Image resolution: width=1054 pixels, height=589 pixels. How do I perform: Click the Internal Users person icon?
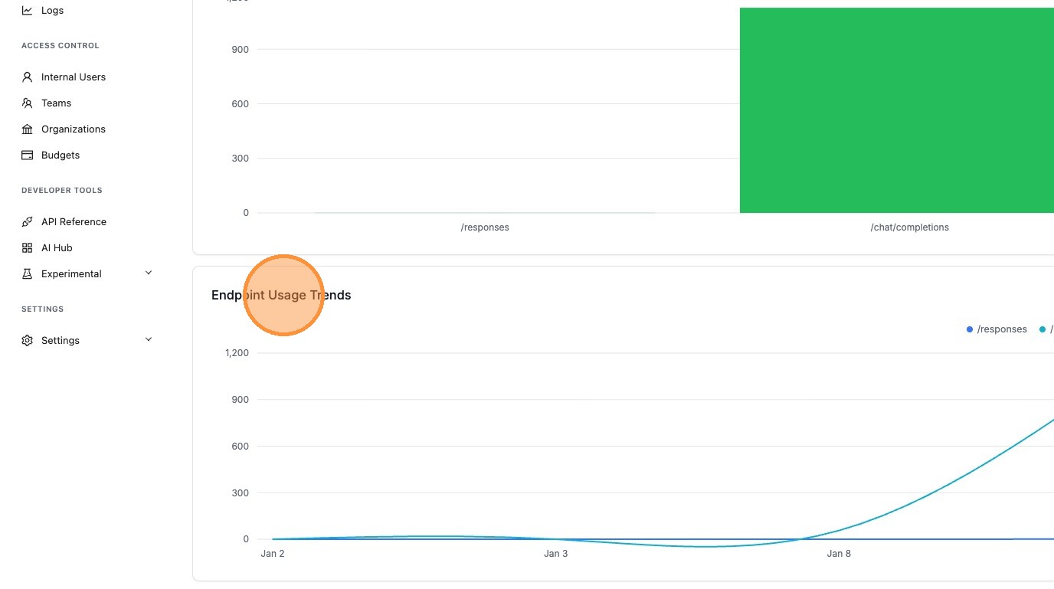pyautogui.click(x=28, y=77)
